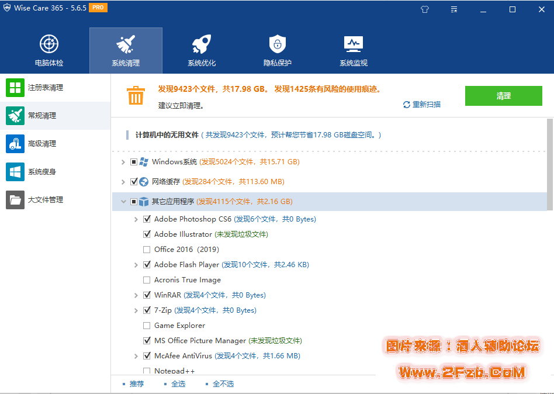The width and height of the screenshot is (554, 394).
Task: Open 系统瘦身 in sidebar
Action: pos(55,172)
